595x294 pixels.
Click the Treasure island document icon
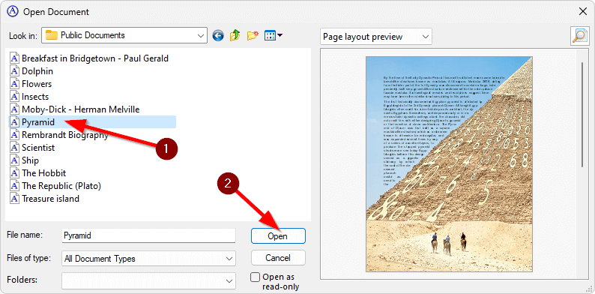pyautogui.click(x=14, y=199)
